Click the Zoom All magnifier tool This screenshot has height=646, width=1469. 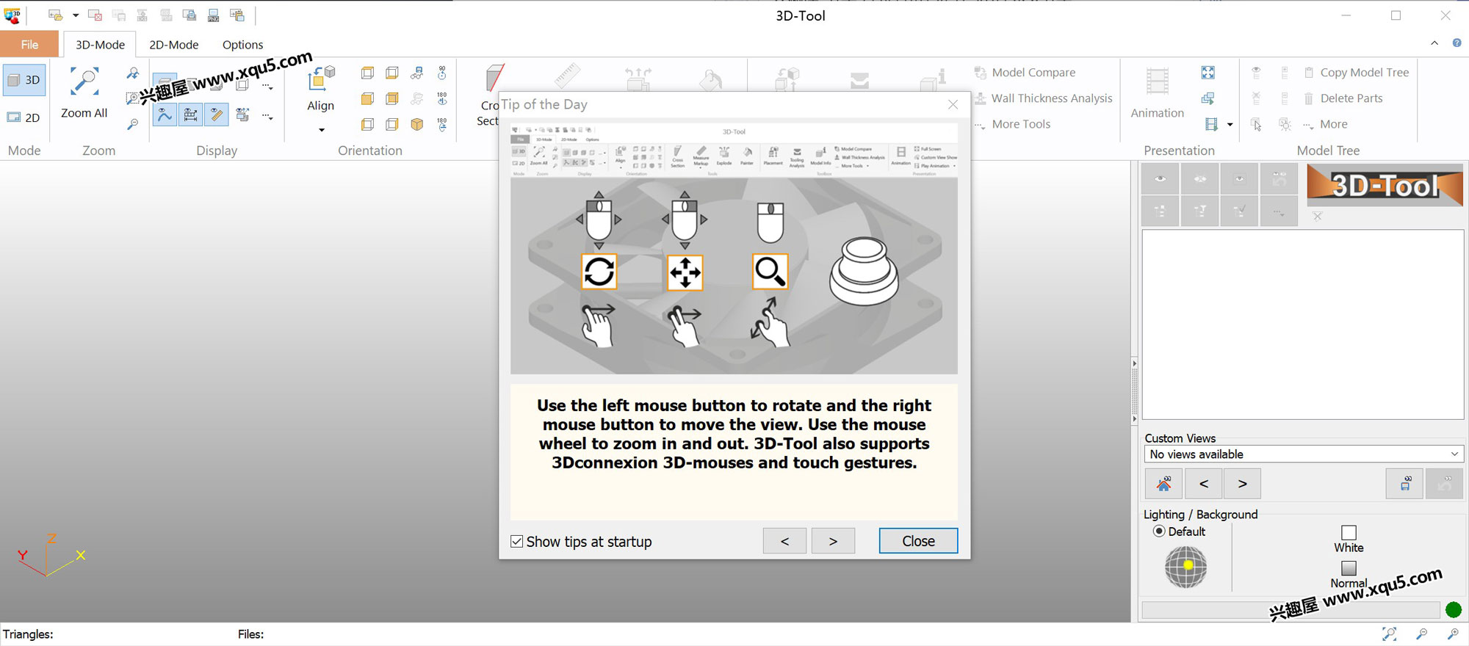point(84,92)
